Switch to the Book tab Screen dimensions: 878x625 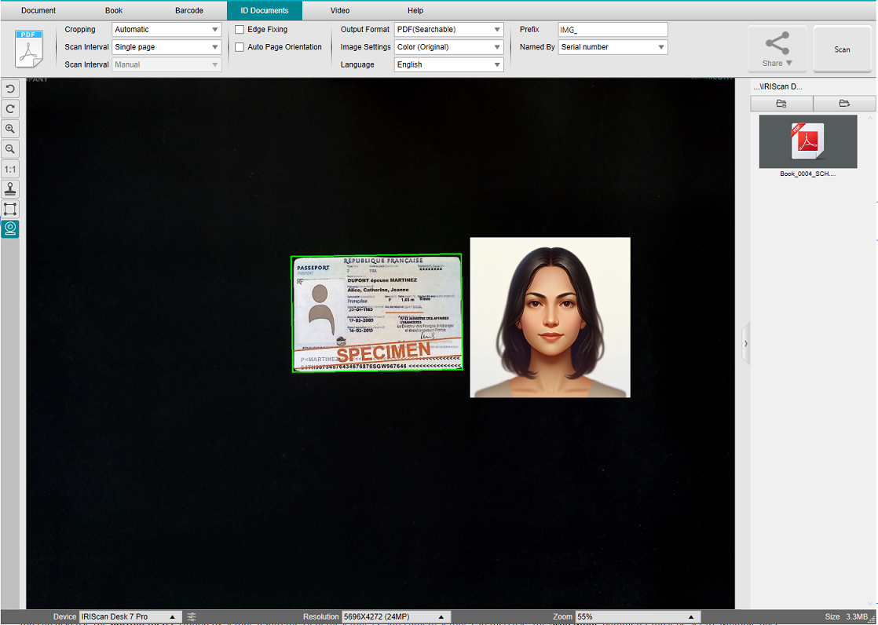114,11
